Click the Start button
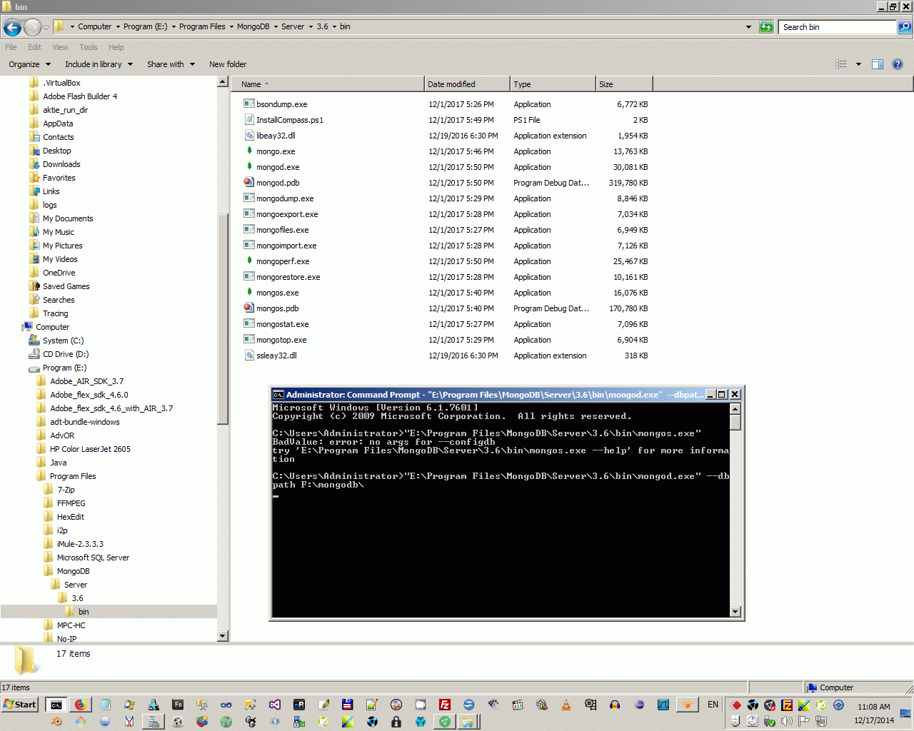The width and height of the screenshot is (914, 731). click(x=21, y=705)
